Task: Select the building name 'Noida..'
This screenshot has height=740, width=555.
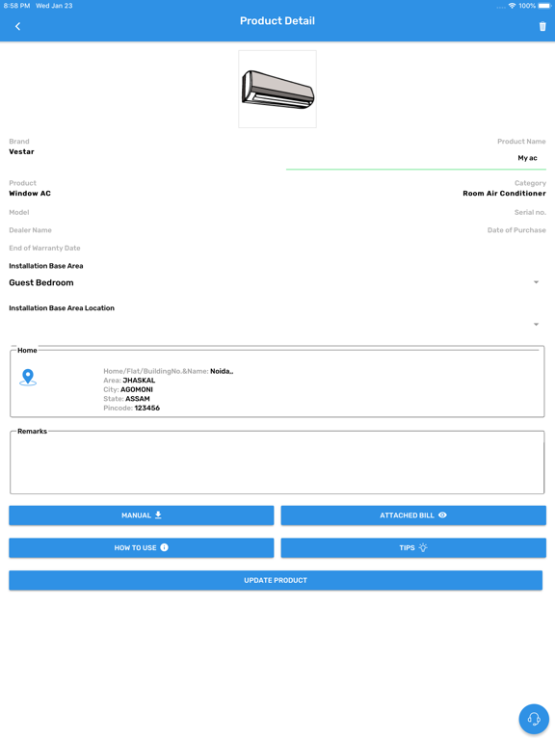Action: [x=222, y=371]
